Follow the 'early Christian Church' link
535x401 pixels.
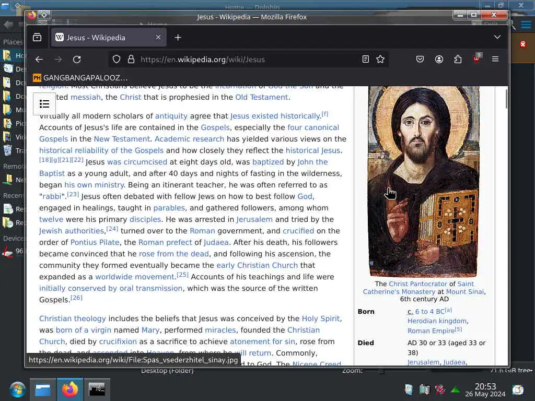[x=257, y=265]
